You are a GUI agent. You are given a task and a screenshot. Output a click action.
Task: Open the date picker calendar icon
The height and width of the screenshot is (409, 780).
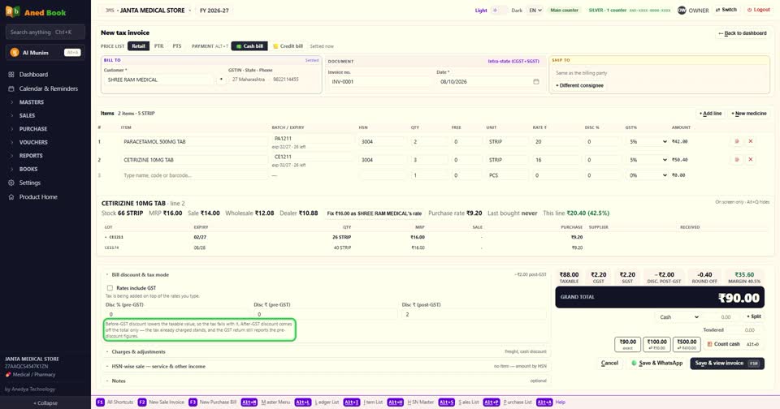click(x=535, y=81)
